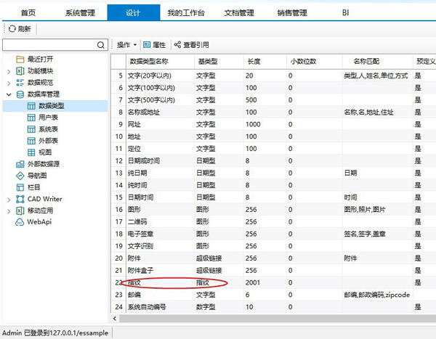The image size is (436, 339).
Task: Click the 长度 column header
Action: pyautogui.click(x=254, y=61)
